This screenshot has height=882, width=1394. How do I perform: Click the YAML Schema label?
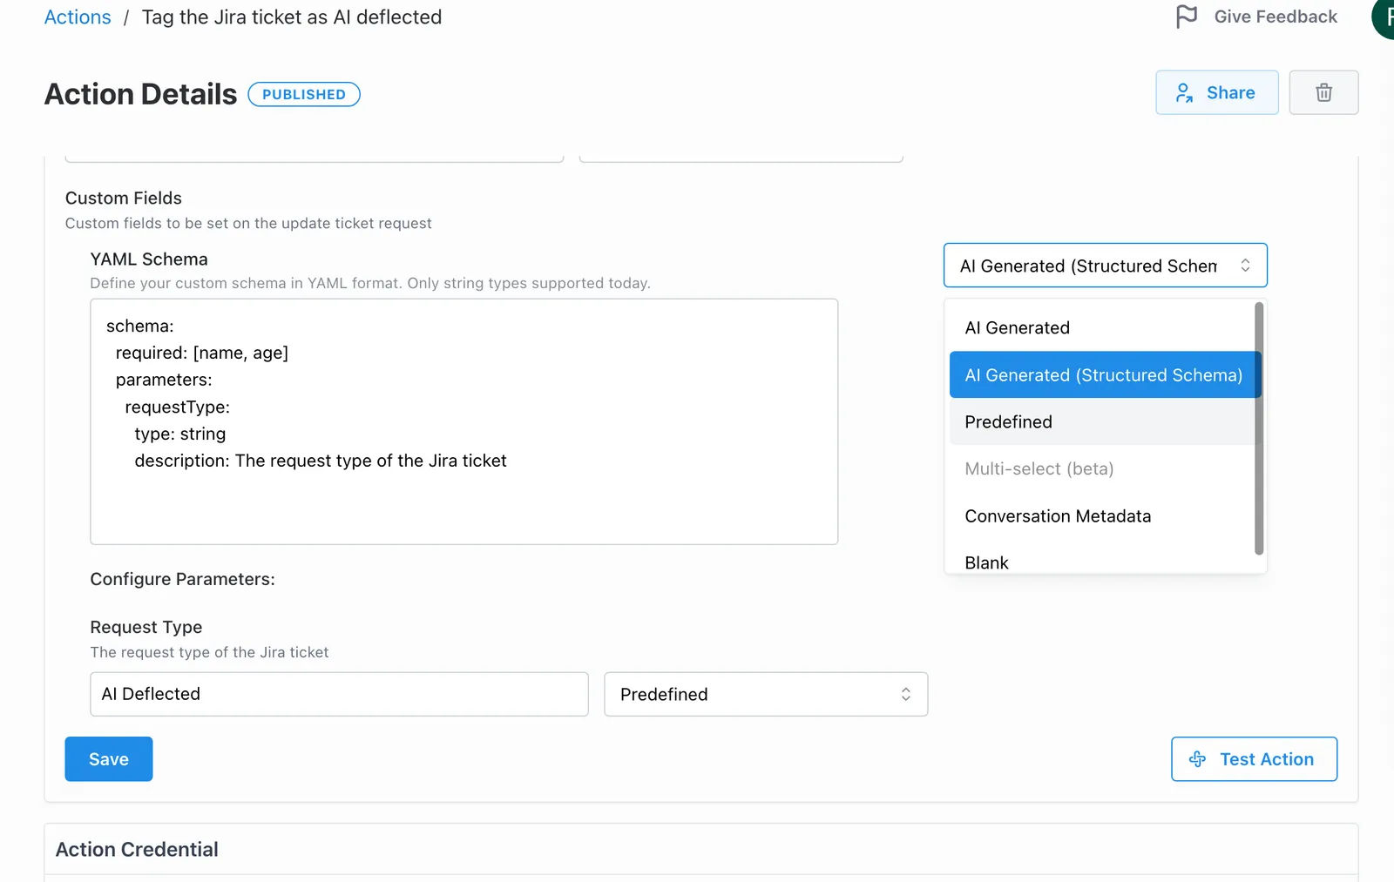(149, 259)
